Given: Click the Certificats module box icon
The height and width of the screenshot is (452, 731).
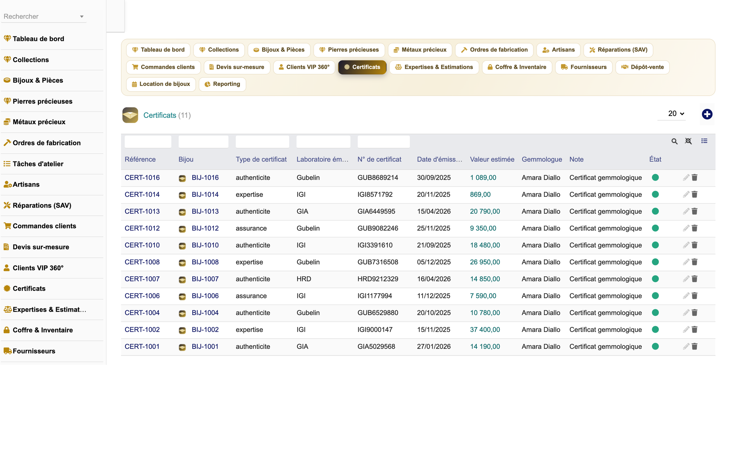Looking at the screenshot, I should point(130,115).
